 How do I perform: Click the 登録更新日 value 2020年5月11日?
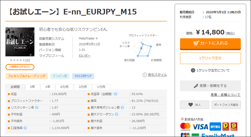pos(89,44)
